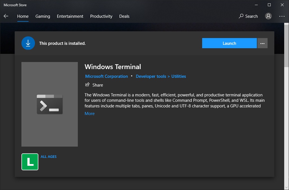Open the ALL AGES rating link
This screenshot has height=190, width=289.
point(49,157)
